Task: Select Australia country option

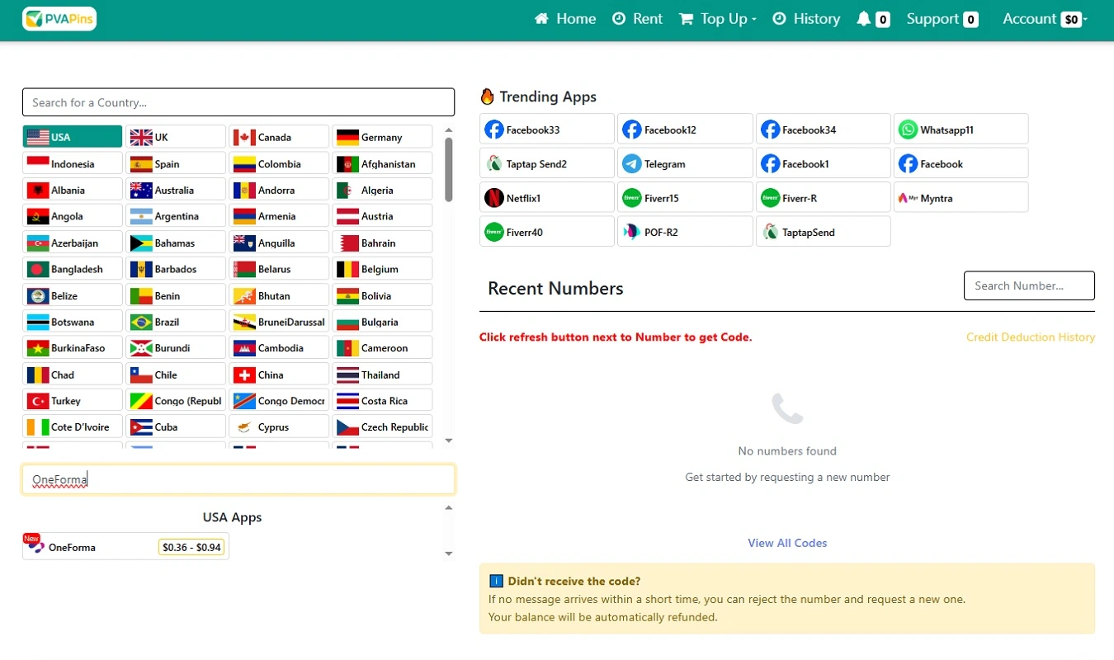Action: point(176,190)
